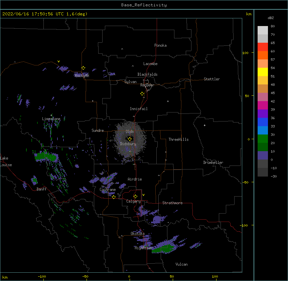Click the yellow diamond marker below Cochrane
The image size is (288, 281).
(x=114, y=197)
